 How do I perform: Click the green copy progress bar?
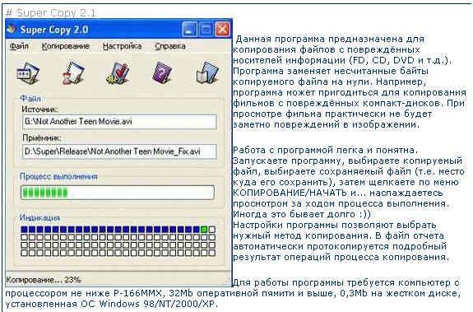tap(118, 193)
